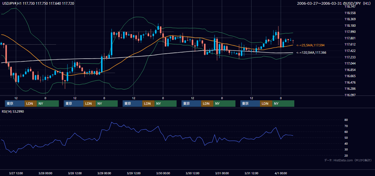Image resolution: width=375 pixels, height=176 pixels.
Task: Select the NY session block for 3/28
Action: pyautogui.click(x=107, y=104)
